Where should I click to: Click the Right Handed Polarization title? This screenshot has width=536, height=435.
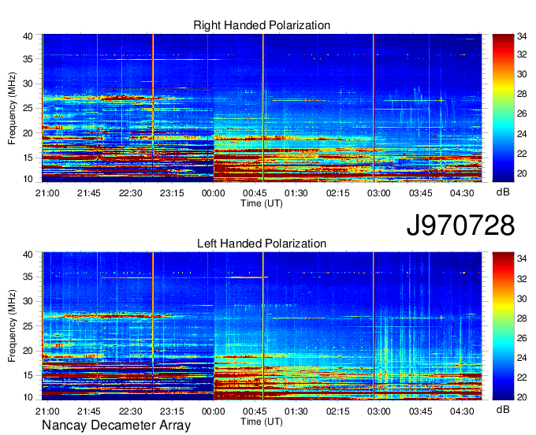click(262, 25)
